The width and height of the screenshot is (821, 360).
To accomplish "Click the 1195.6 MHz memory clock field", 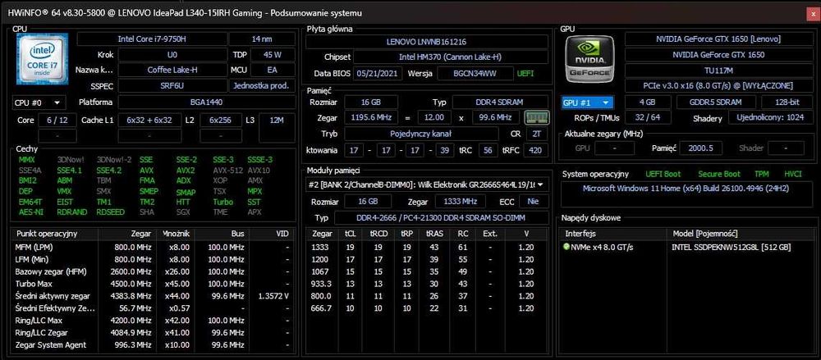I will tap(371, 117).
